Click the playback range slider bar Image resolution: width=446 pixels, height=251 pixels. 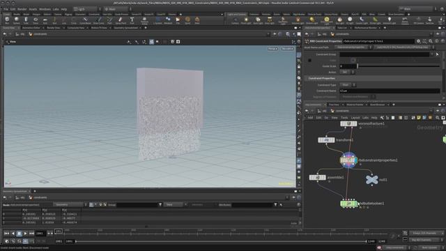pos(221,241)
